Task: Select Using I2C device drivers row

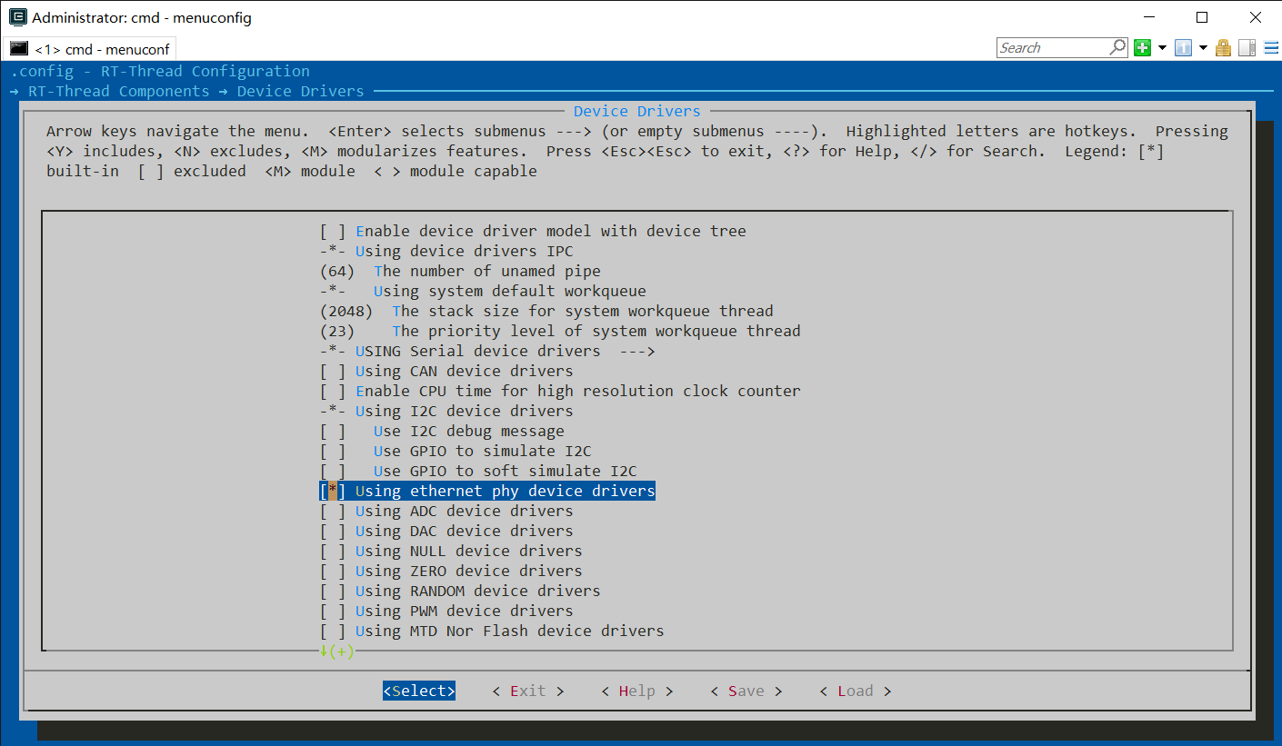Action: [x=446, y=411]
